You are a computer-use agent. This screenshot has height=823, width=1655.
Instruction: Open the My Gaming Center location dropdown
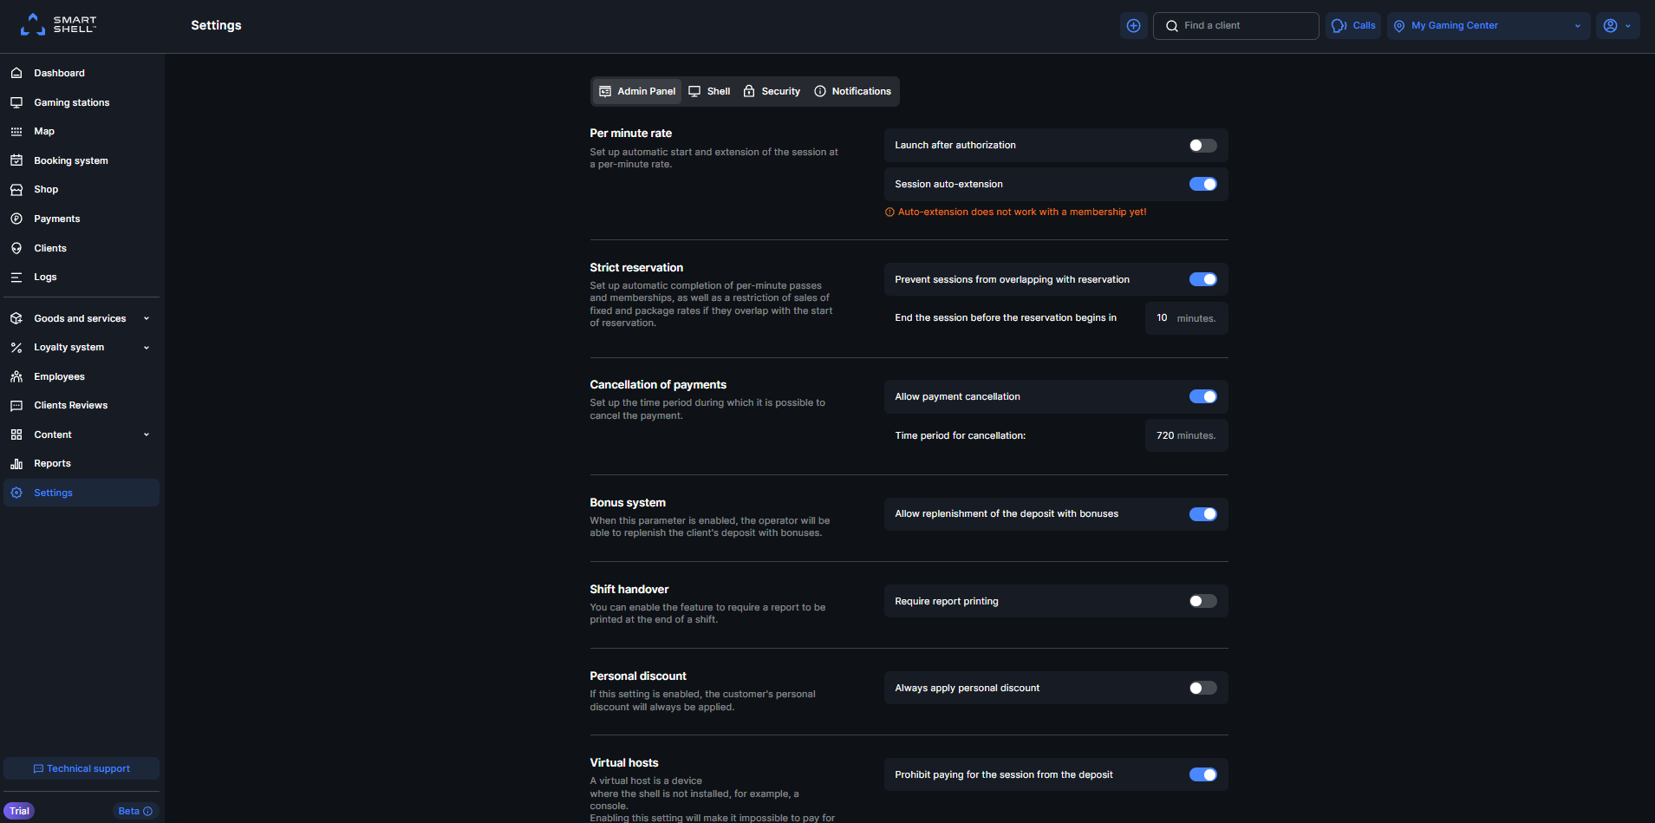(x=1488, y=25)
